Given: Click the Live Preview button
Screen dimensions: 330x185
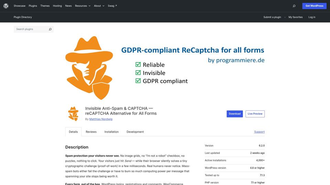Looking at the screenshot, I should [x=255, y=114].
